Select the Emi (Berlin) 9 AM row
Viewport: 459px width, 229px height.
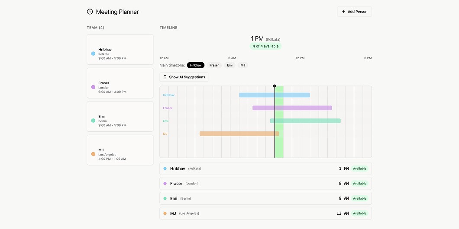(265, 198)
